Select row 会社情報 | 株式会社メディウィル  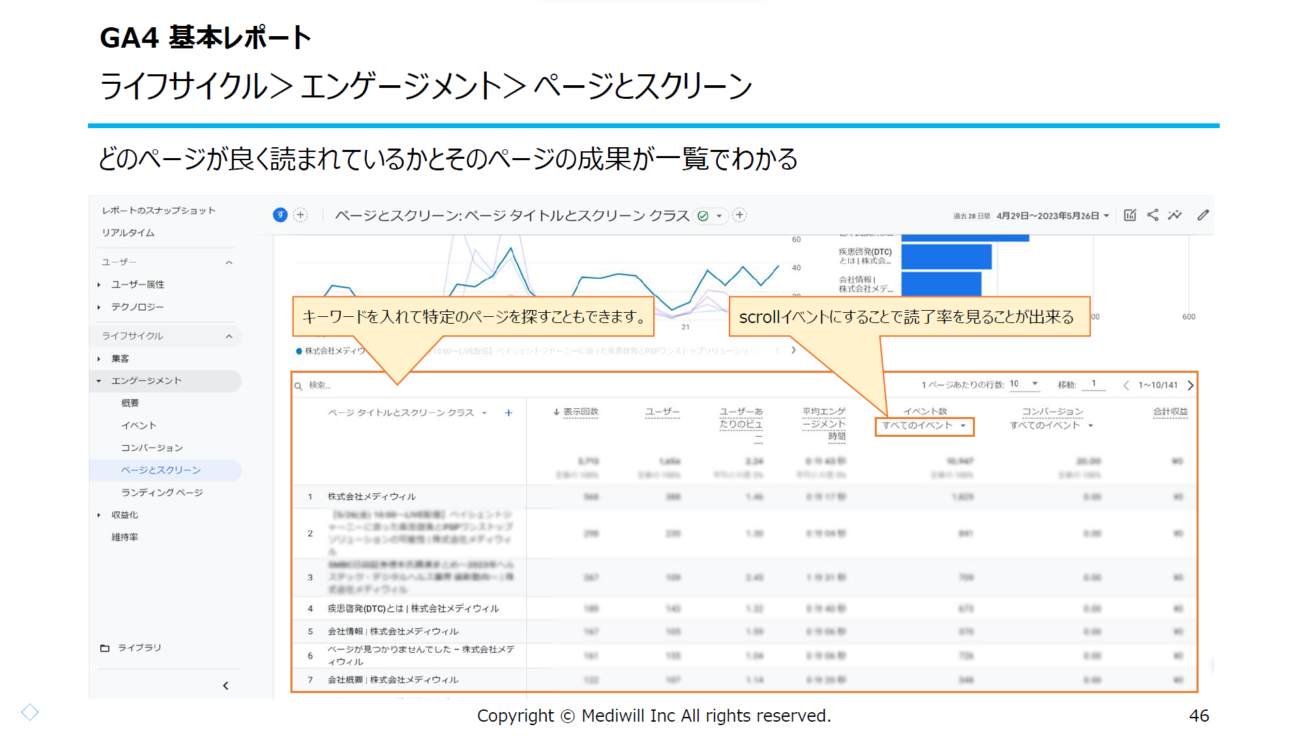[x=393, y=632]
